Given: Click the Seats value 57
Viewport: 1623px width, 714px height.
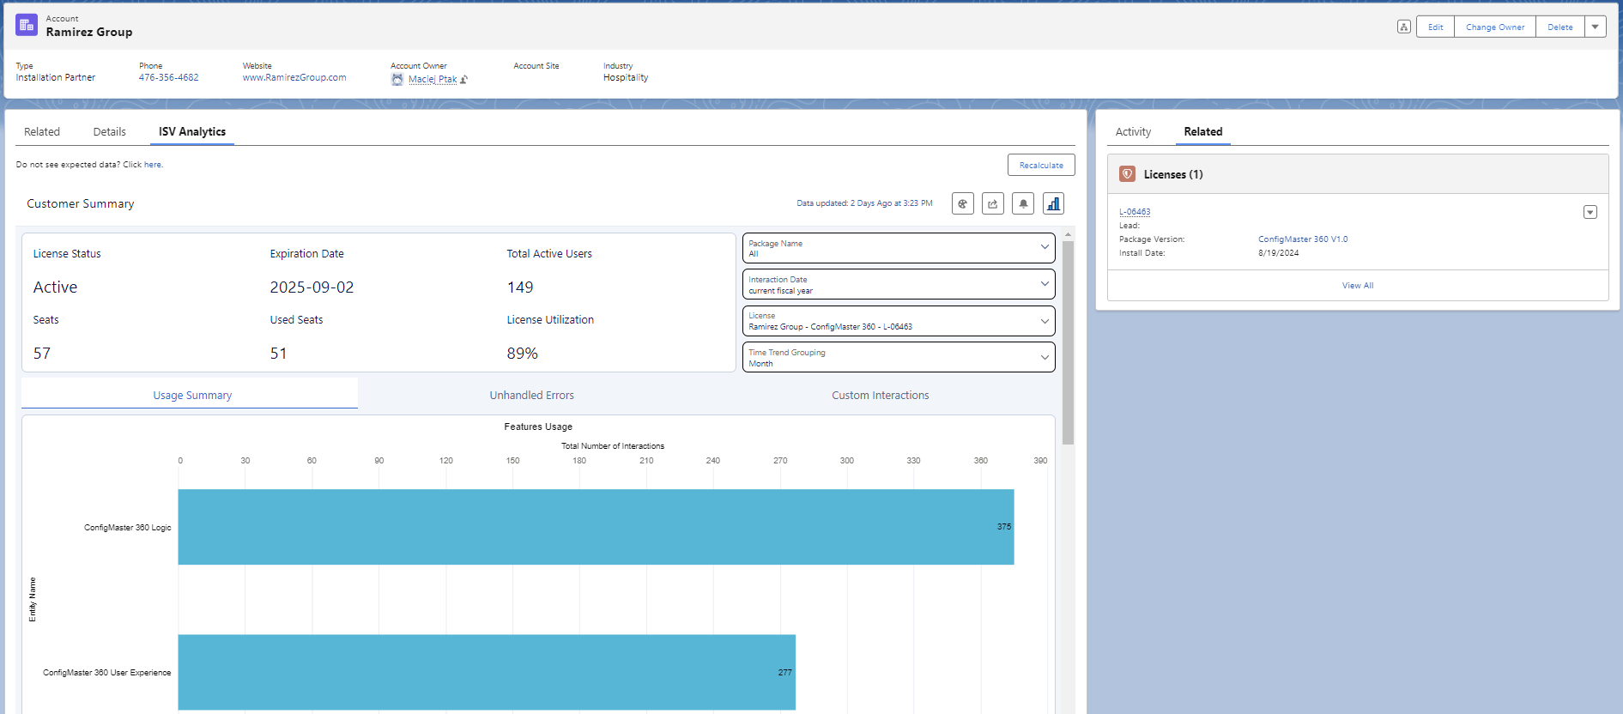Looking at the screenshot, I should (42, 354).
